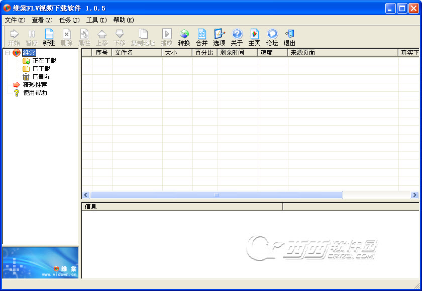Open the 帮助(H) menu
The width and height of the screenshot is (422, 291).
(x=124, y=20)
